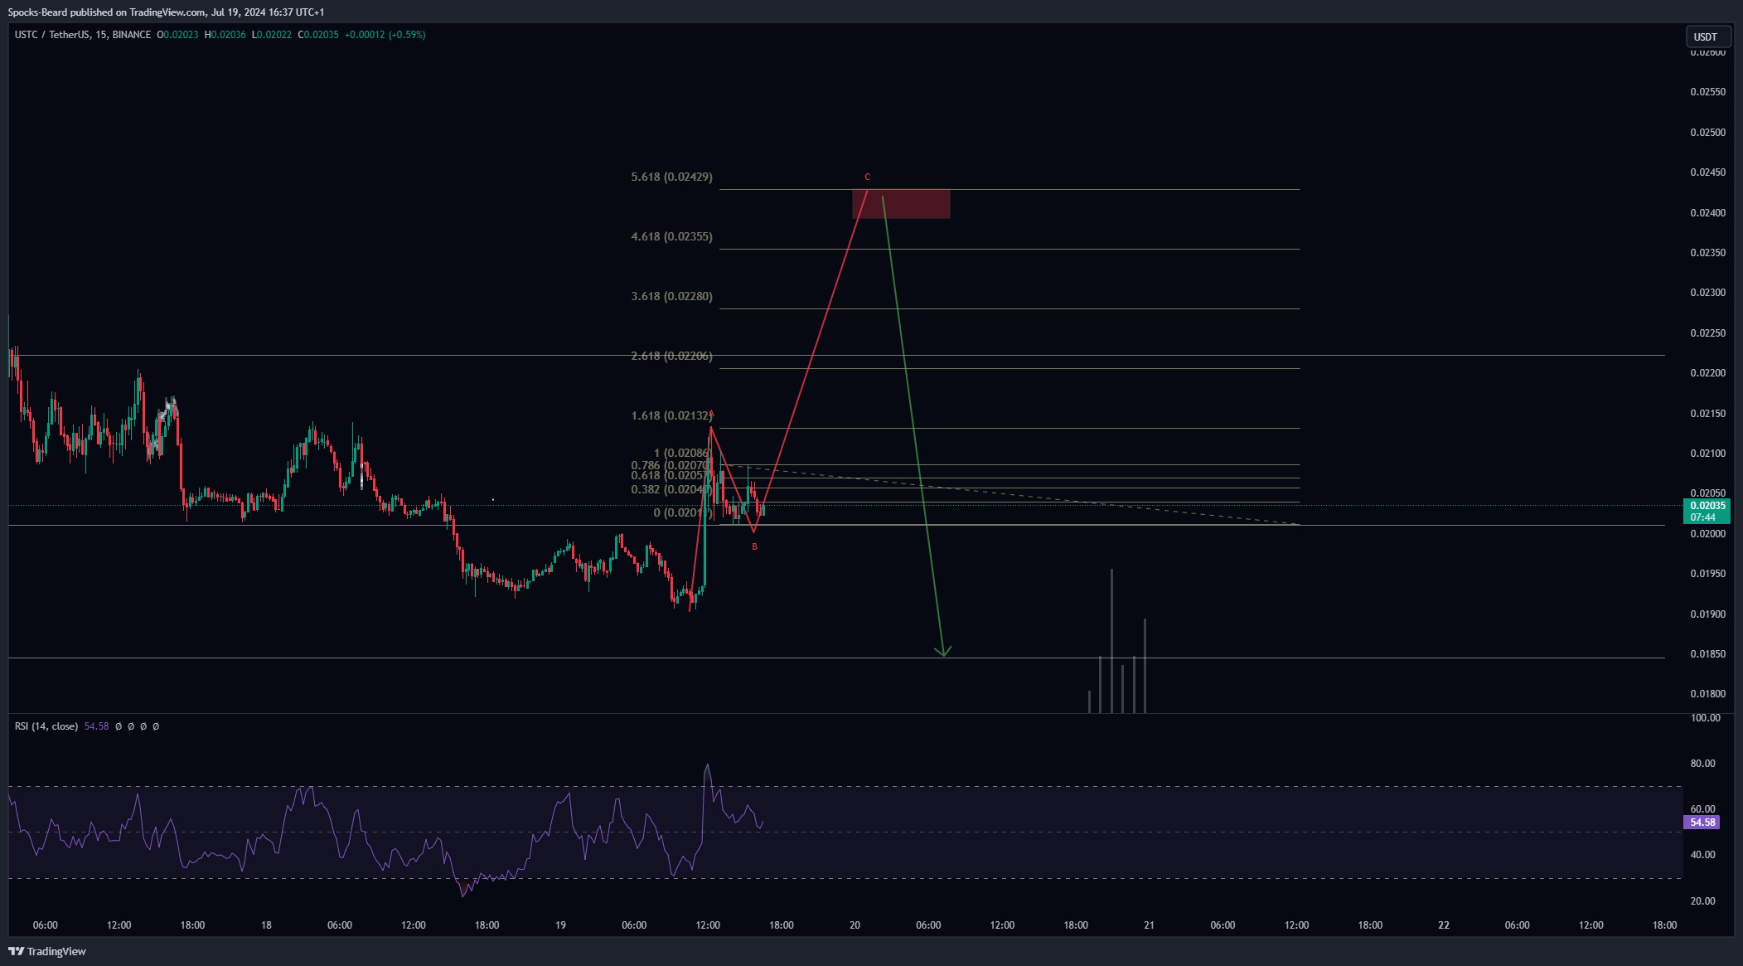Click date label 22 on time axis
Image resolution: width=1743 pixels, height=966 pixels.
(x=1444, y=925)
